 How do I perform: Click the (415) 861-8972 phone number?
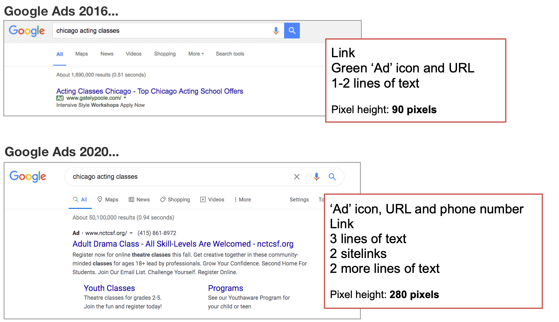point(157,233)
